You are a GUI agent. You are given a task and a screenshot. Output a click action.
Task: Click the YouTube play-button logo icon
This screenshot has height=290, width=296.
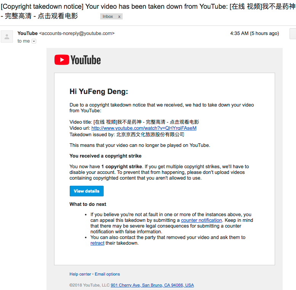click(x=62, y=60)
